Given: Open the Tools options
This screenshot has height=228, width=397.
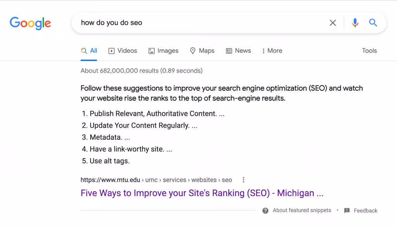Looking at the screenshot, I should [369, 50].
